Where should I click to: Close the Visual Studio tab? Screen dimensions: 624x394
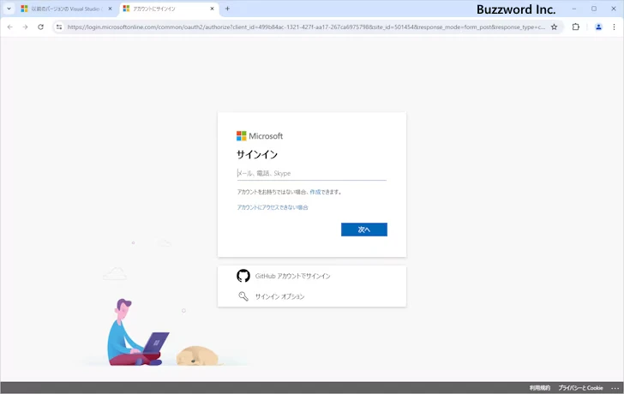111,9
